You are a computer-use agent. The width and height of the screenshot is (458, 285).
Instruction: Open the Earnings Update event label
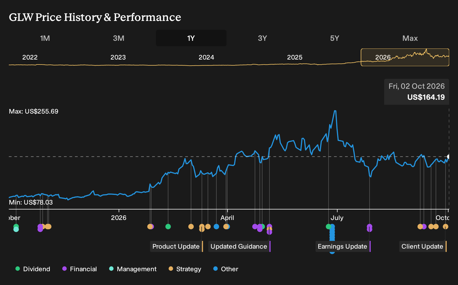click(x=343, y=246)
